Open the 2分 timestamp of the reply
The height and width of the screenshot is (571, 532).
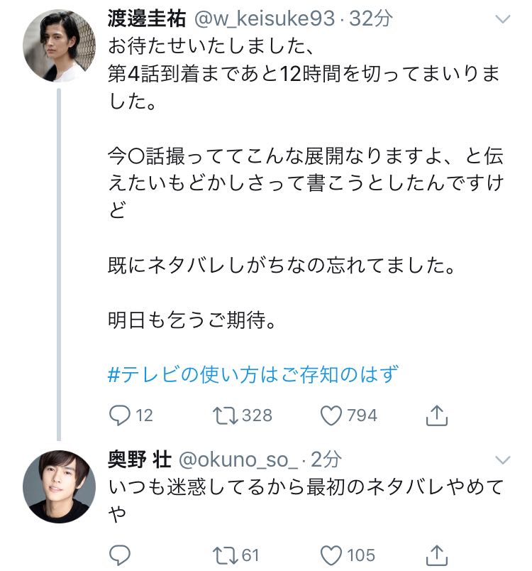coord(326,459)
